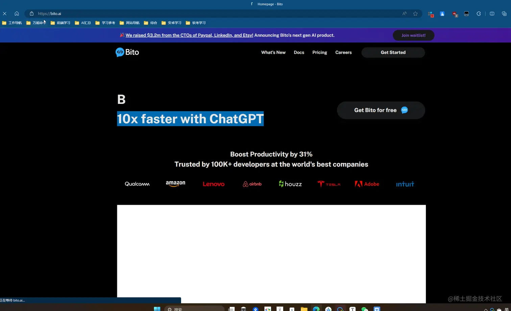The width and height of the screenshot is (511, 311).
Task: Click the highlighted 10x faster with ChatGPT heading
Action: [190, 119]
